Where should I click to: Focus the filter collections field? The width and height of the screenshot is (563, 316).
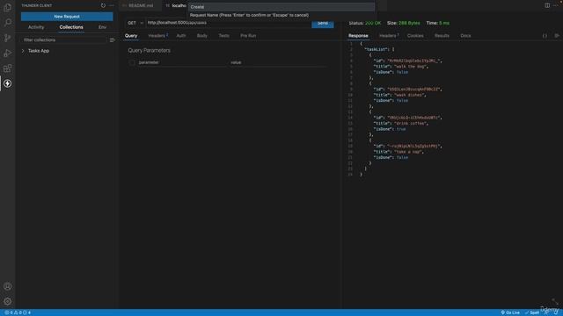point(64,40)
